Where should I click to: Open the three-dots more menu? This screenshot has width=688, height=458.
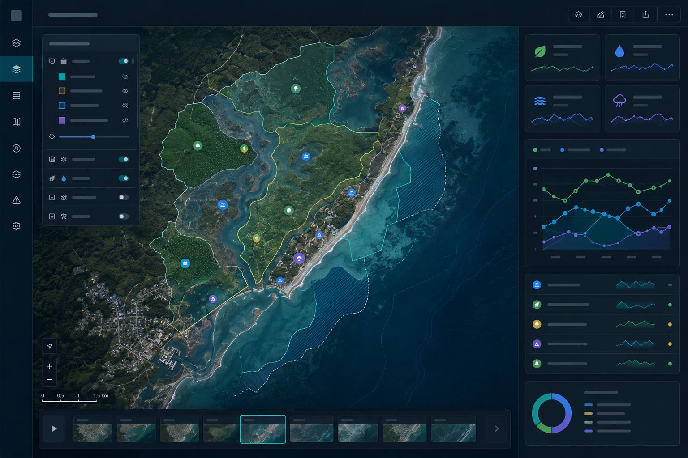pos(669,15)
